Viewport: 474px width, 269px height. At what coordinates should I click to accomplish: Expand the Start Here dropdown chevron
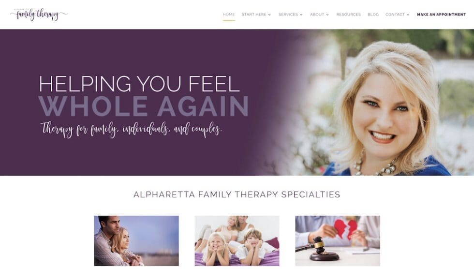pyautogui.click(x=269, y=15)
